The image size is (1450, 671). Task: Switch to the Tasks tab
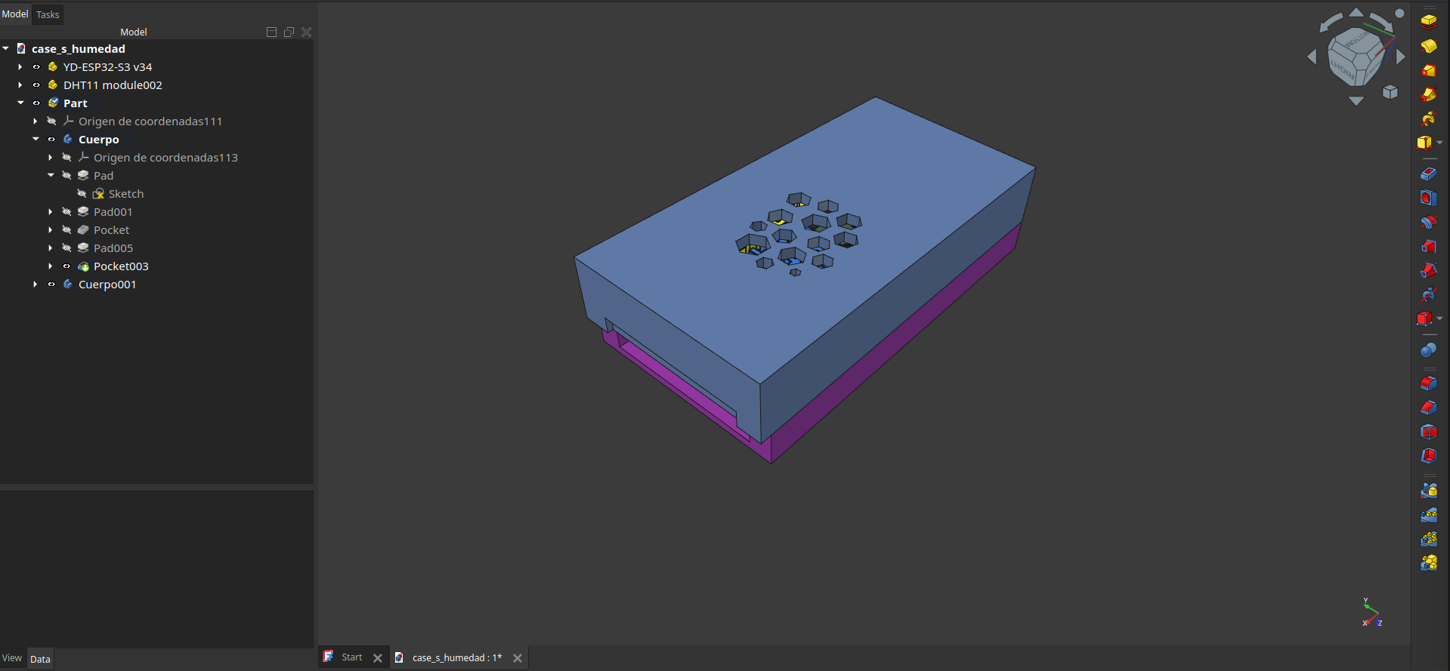pos(48,14)
